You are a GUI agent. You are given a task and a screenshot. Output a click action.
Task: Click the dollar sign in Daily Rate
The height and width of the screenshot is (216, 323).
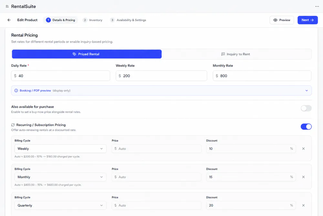click(15, 76)
